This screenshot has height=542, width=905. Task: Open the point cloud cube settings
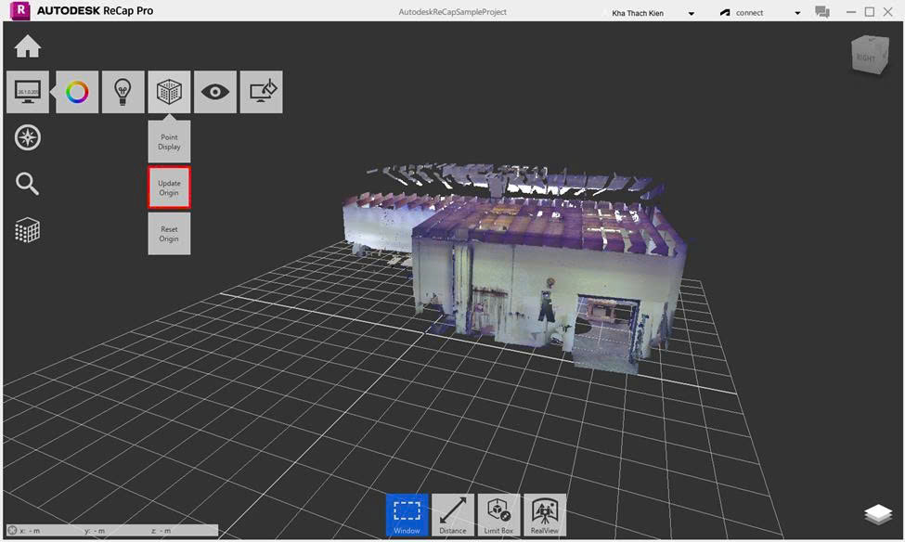[169, 92]
